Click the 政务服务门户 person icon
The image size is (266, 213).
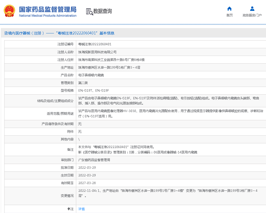[252, 8]
